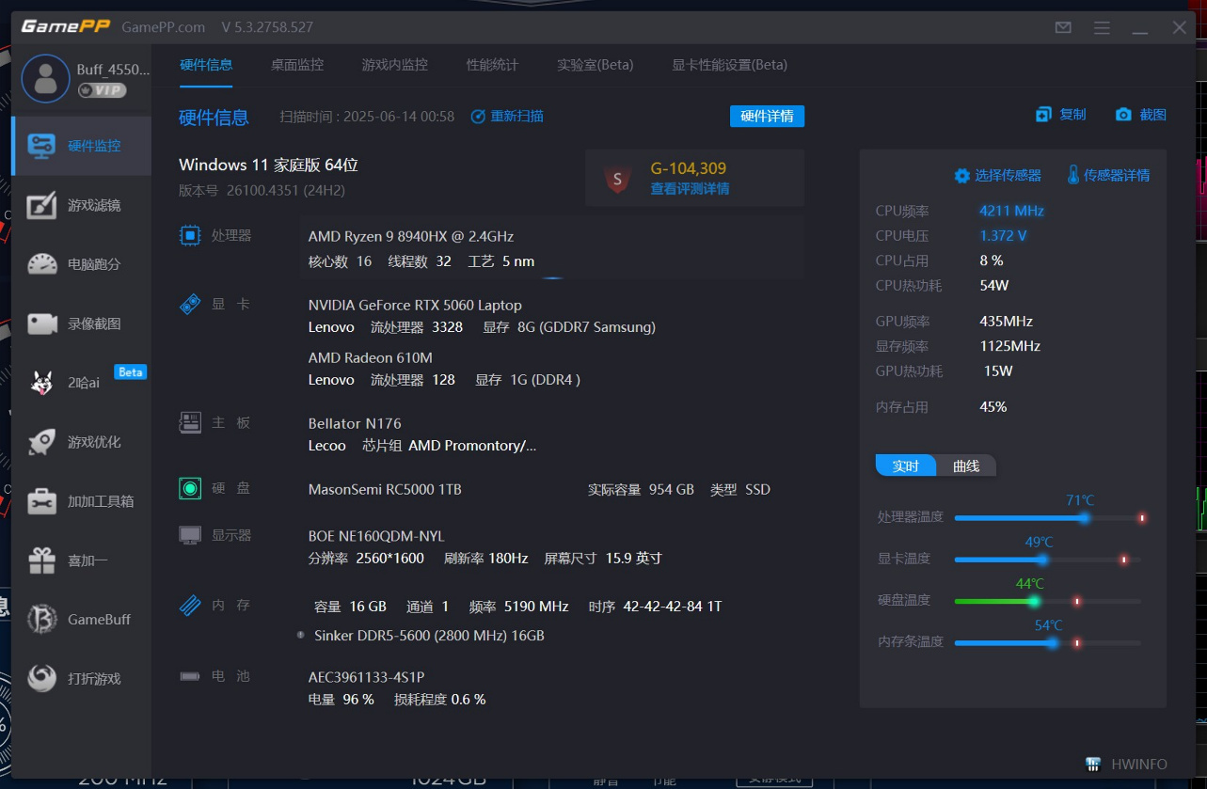
Task: Open the mail message icon in title bar
Action: point(1063,28)
